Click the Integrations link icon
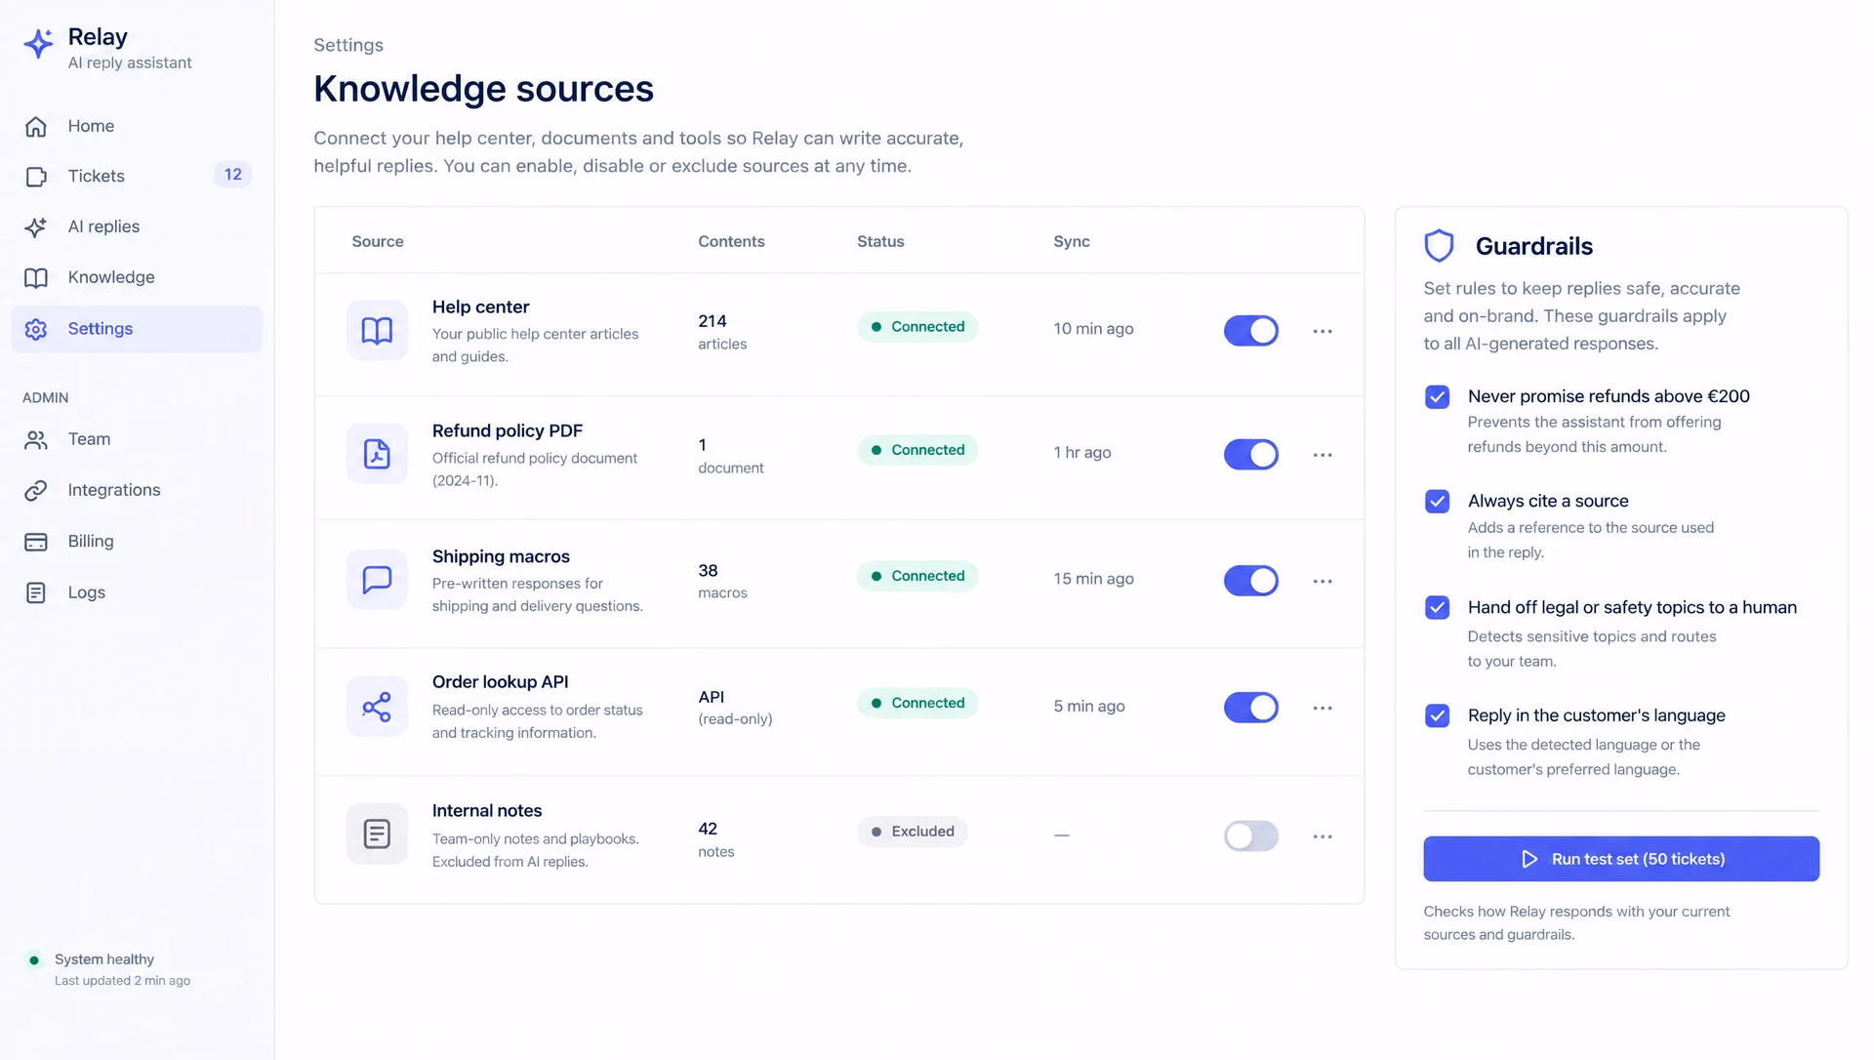Viewport: 1874px width, 1060px height. (36, 491)
